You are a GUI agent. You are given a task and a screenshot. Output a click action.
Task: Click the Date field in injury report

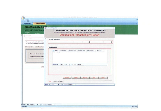tap(58, 82)
